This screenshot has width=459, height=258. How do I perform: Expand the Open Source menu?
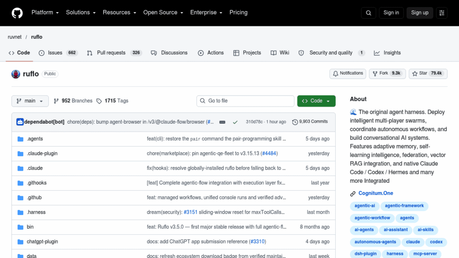[x=163, y=13]
